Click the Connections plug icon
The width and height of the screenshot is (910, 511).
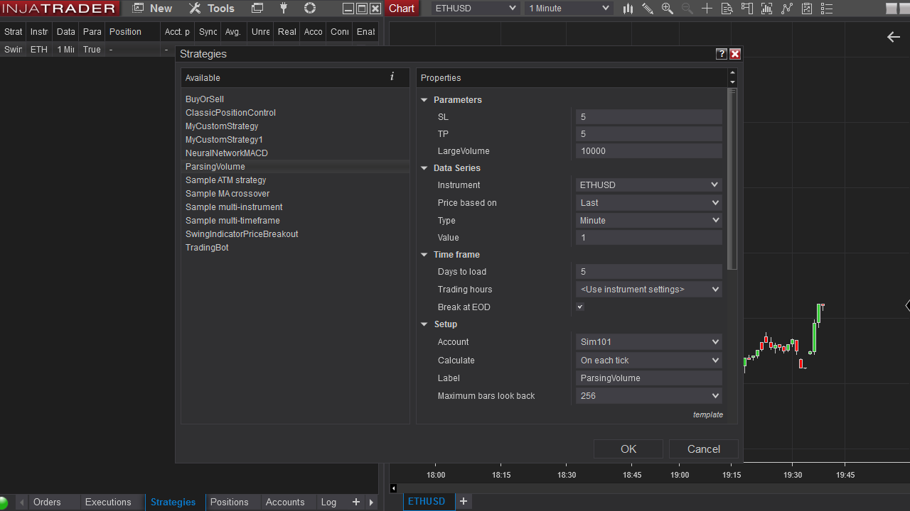point(284,9)
